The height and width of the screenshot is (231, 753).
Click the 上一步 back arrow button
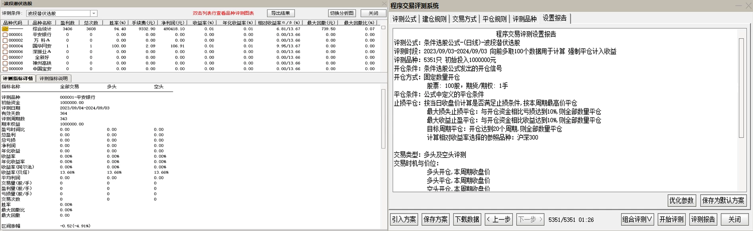pos(498,219)
